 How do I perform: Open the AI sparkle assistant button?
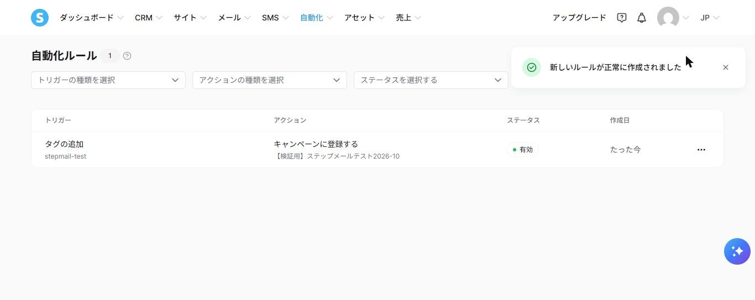[x=737, y=251]
